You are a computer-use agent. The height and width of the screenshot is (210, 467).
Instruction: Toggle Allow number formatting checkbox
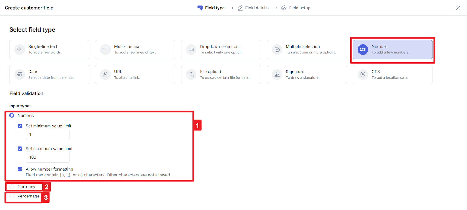20,169
